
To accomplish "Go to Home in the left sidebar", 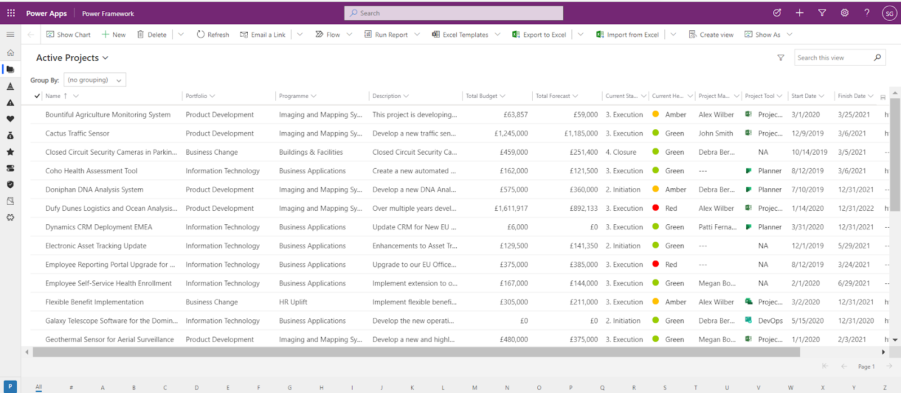I will click(x=10, y=53).
